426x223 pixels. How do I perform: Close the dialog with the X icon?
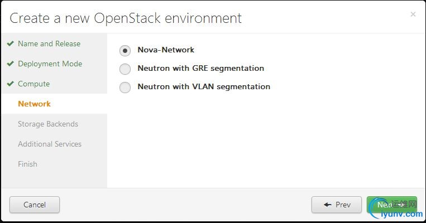click(413, 14)
